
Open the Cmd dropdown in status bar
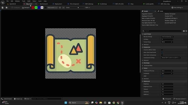pos(28,99)
